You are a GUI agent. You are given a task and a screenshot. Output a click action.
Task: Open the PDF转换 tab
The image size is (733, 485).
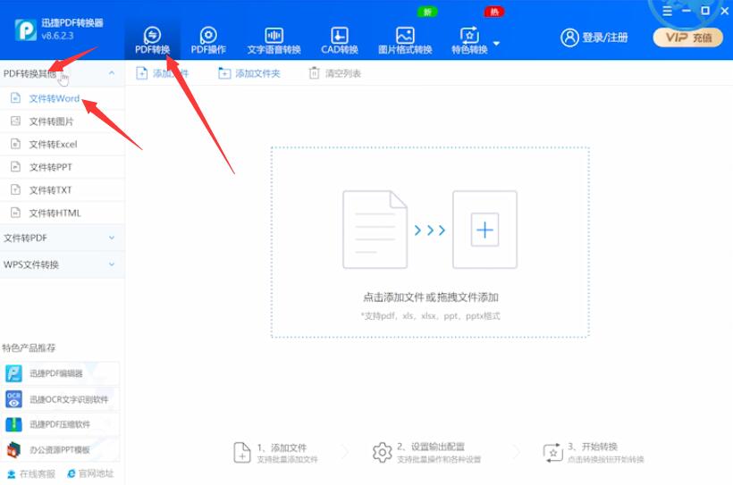(152, 41)
